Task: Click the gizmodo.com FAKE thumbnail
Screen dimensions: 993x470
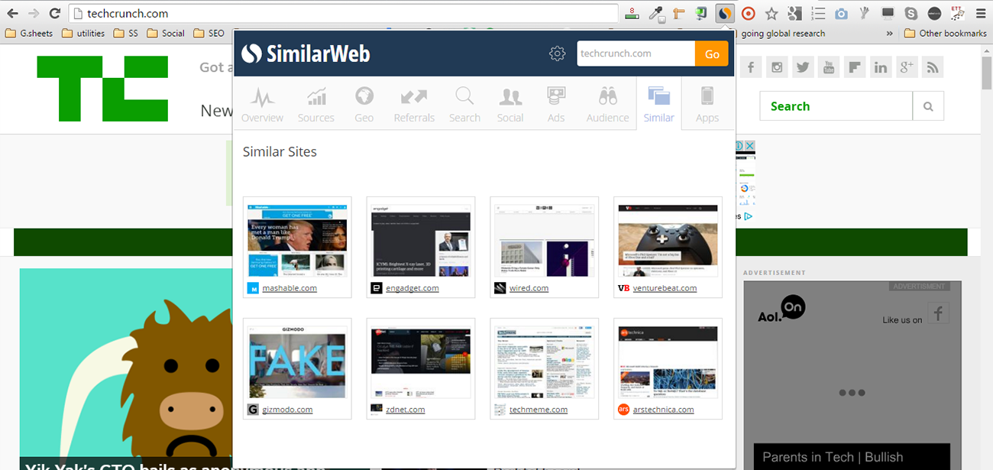Action: (x=297, y=362)
